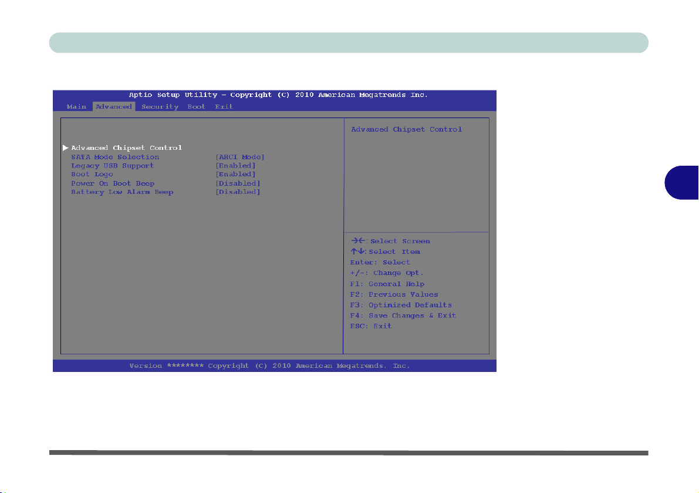
Task: Select the Boot Logo label
Action: [92, 175]
